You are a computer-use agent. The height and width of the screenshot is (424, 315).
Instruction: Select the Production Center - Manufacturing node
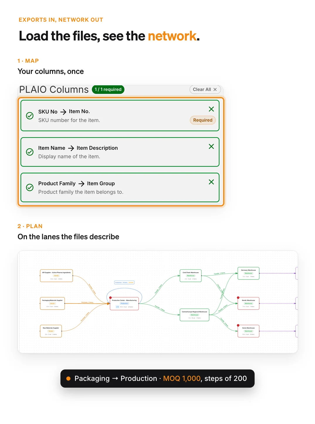point(124,304)
